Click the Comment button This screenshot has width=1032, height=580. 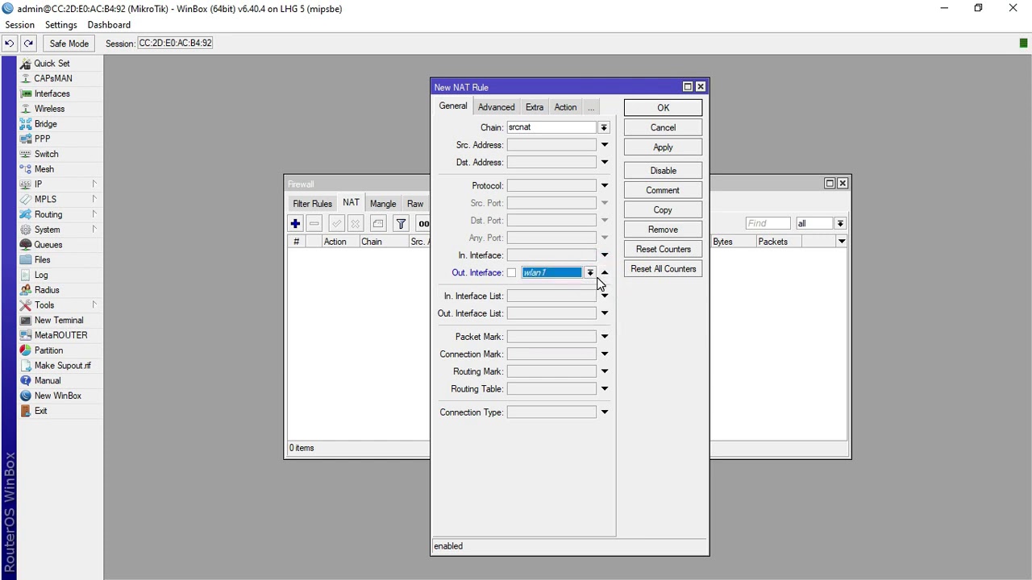(663, 190)
